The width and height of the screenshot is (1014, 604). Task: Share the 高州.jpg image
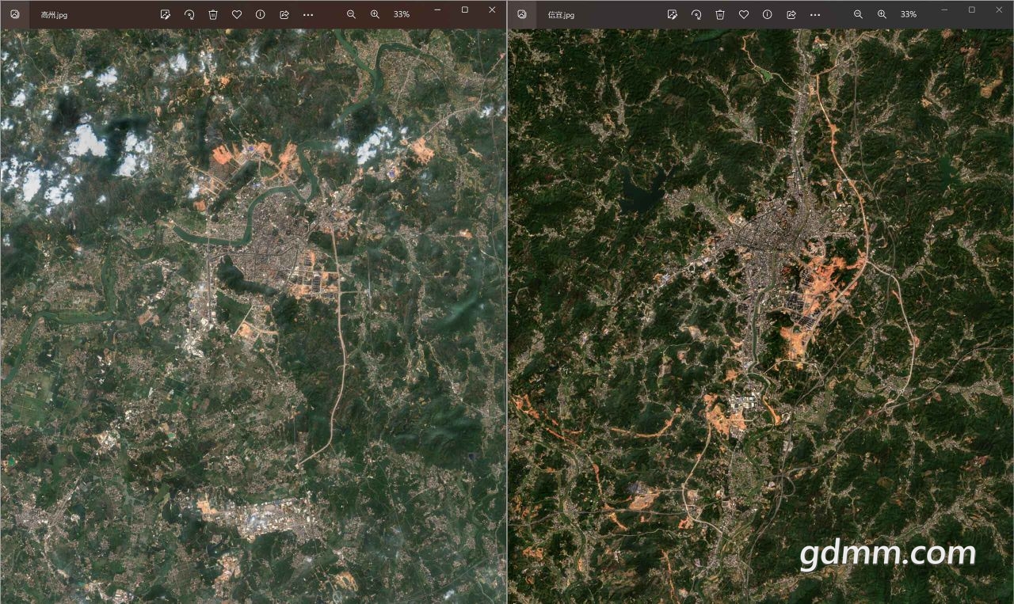tap(284, 14)
